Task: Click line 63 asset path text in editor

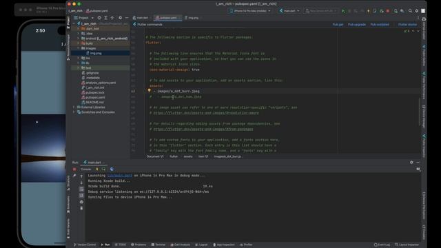Action: [178, 91]
